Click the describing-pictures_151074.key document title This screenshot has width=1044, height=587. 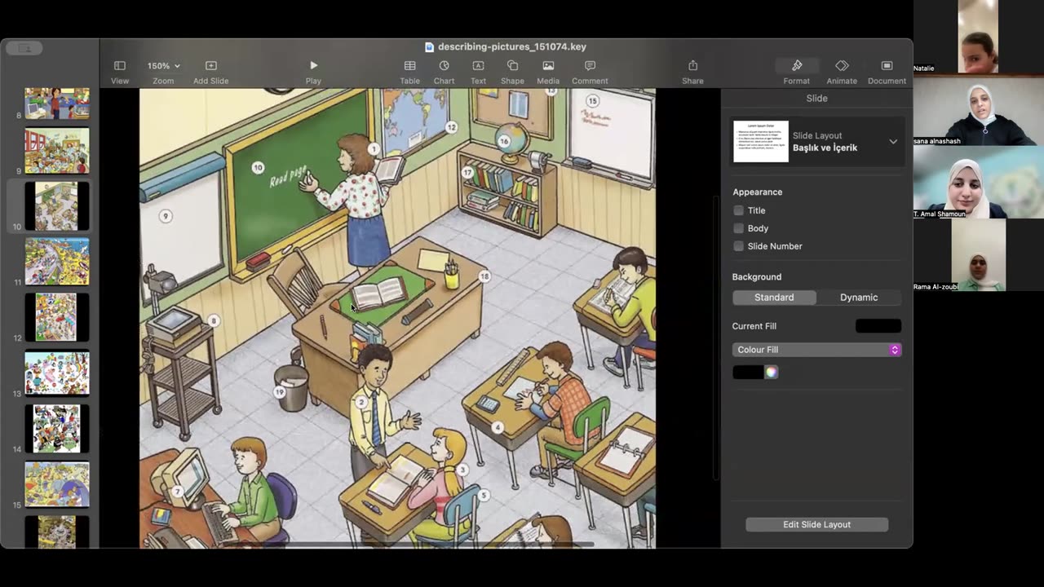tap(511, 46)
